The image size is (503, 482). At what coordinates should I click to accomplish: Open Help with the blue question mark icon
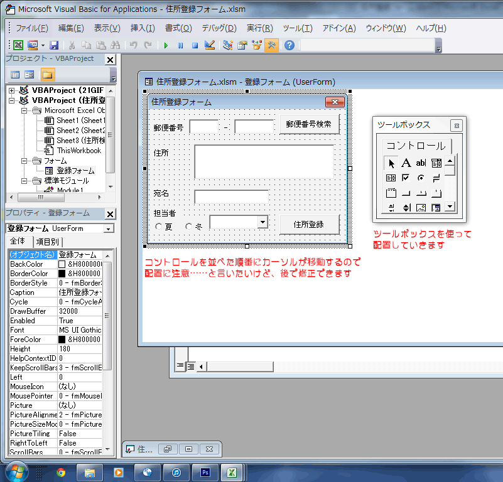tap(289, 45)
